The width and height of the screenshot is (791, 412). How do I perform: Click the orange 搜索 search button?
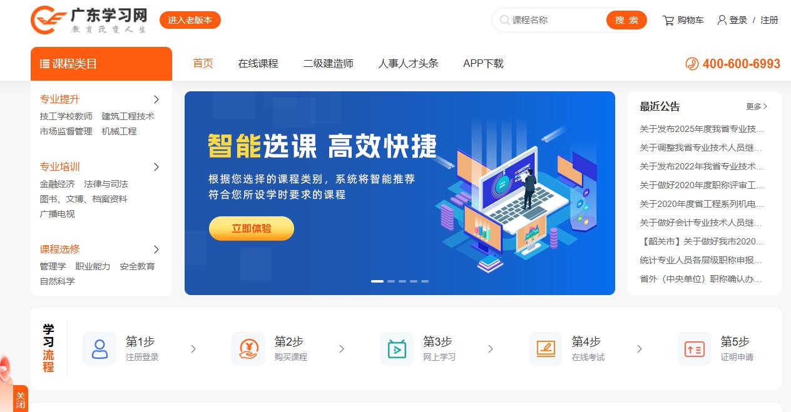pyautogui.click(x=626, y=20)
